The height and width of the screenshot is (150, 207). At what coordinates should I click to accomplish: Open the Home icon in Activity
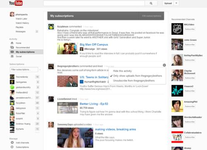point(12,43)
